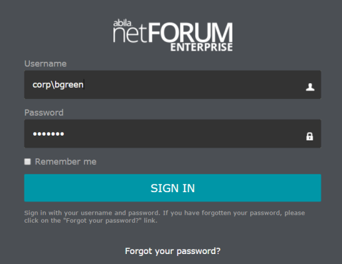
Task: Click the masked password dots
Action: click(48, 134)
